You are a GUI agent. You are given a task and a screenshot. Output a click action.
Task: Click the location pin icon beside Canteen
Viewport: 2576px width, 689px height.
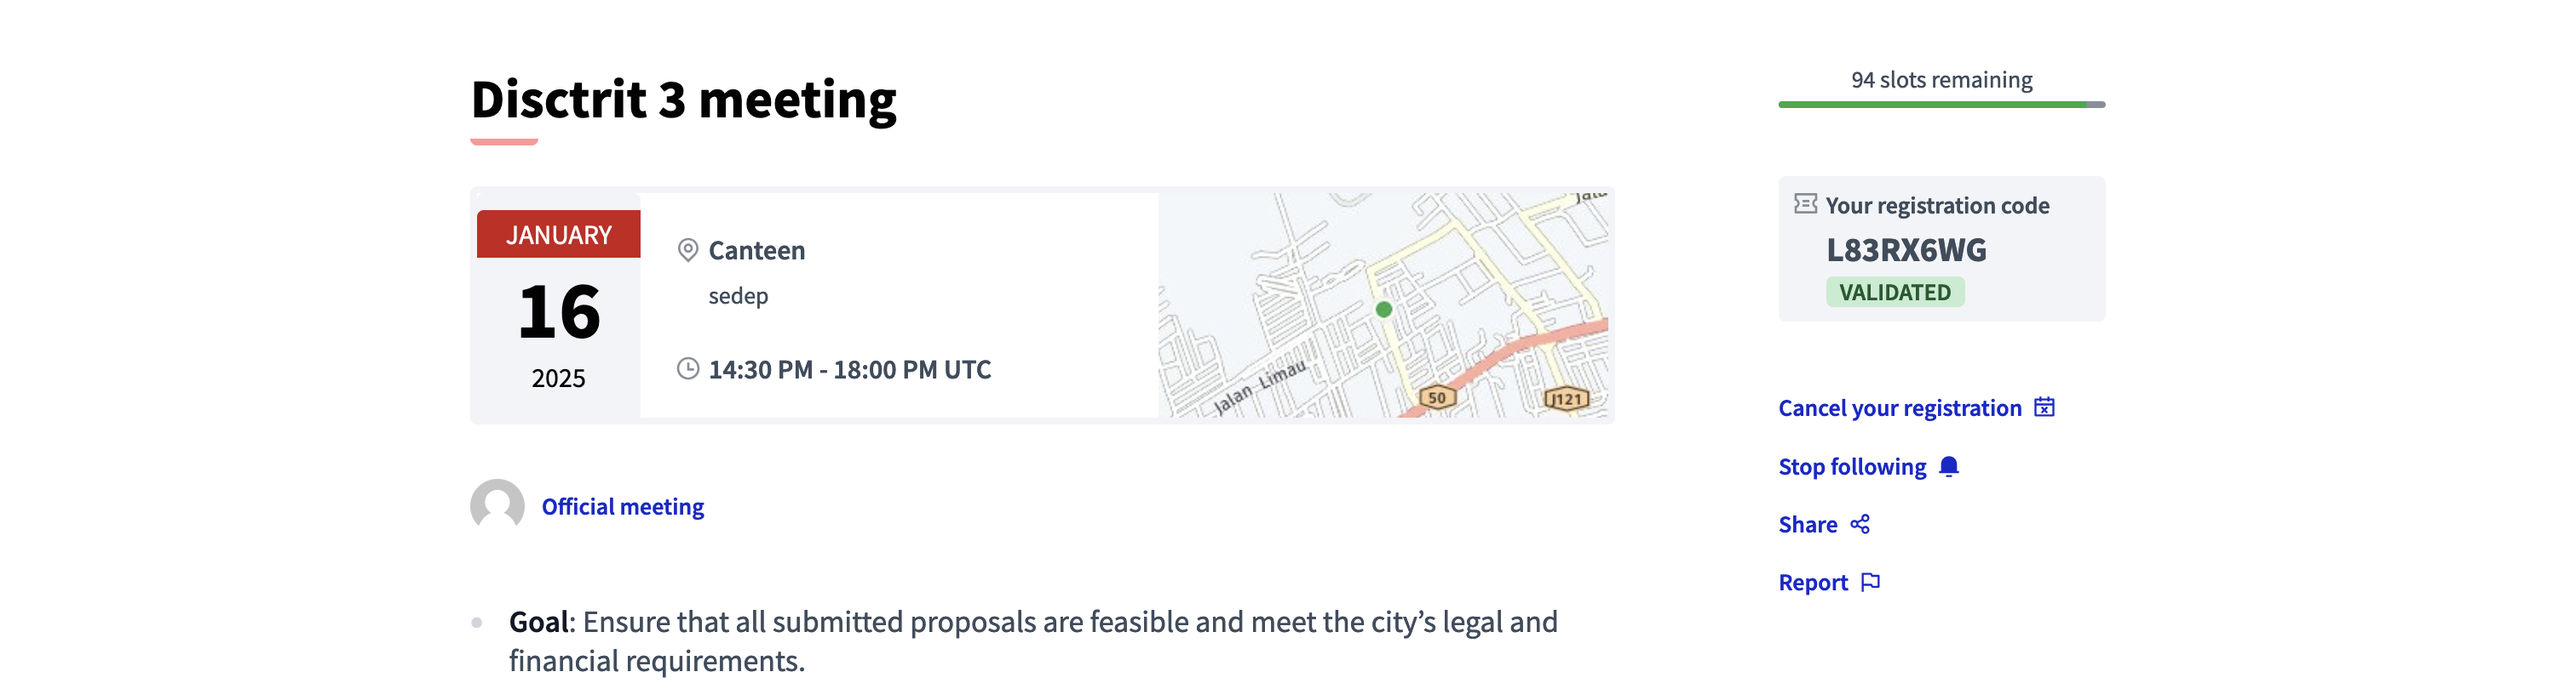coord(687,251)
